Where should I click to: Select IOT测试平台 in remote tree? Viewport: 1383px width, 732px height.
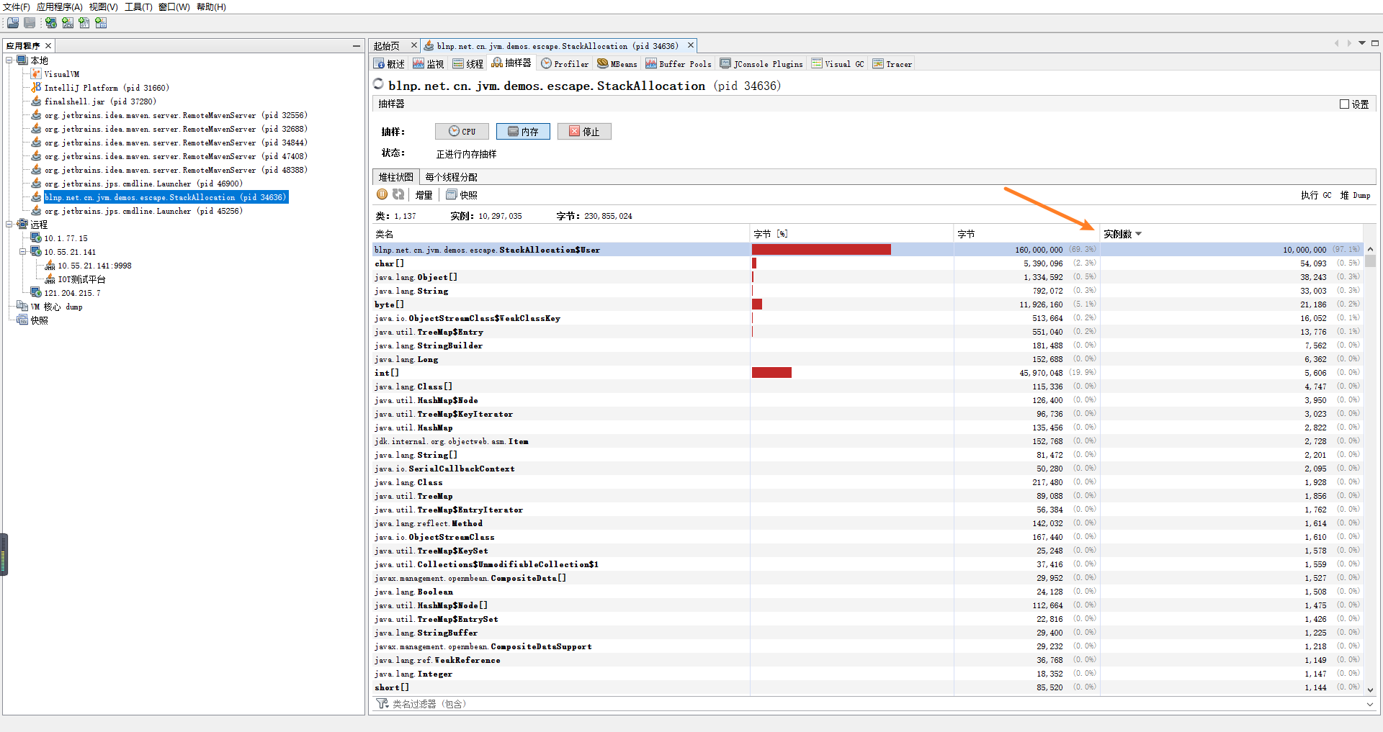click(81, 279)
